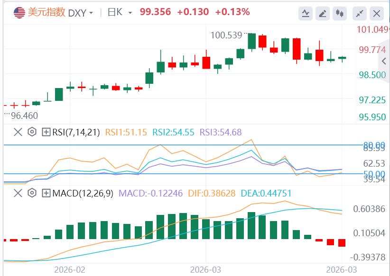390x276 pixels.
Task: Click the 95.950 price axis label
Action: point(372,117)
